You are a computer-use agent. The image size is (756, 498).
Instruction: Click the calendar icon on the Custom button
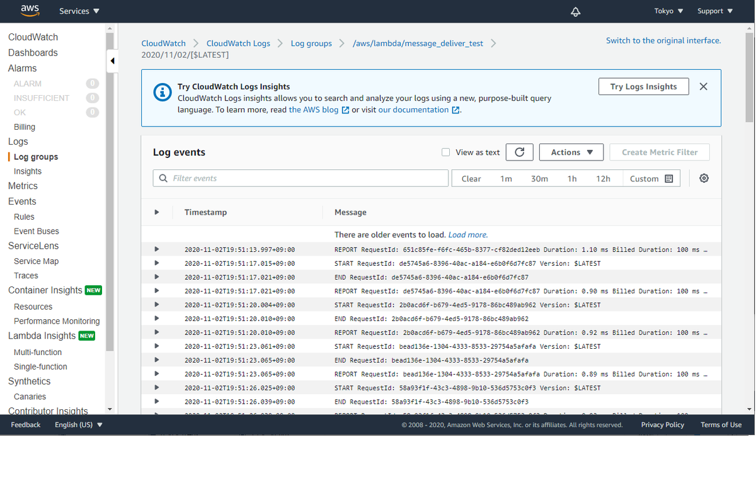tap(669, 179)
